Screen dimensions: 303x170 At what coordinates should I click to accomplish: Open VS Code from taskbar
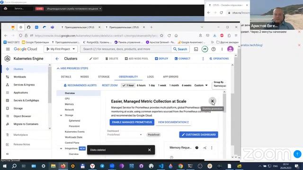[161, 166]
